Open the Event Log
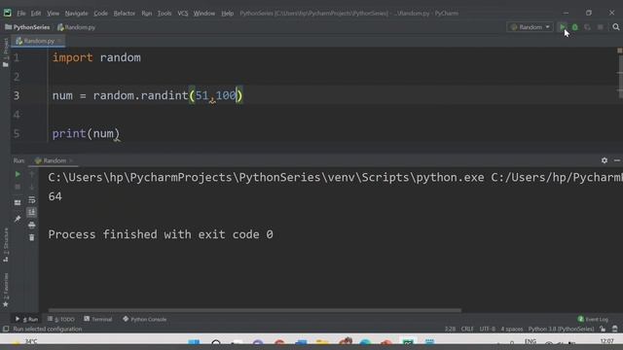623x350 pixels. [593, 319]
